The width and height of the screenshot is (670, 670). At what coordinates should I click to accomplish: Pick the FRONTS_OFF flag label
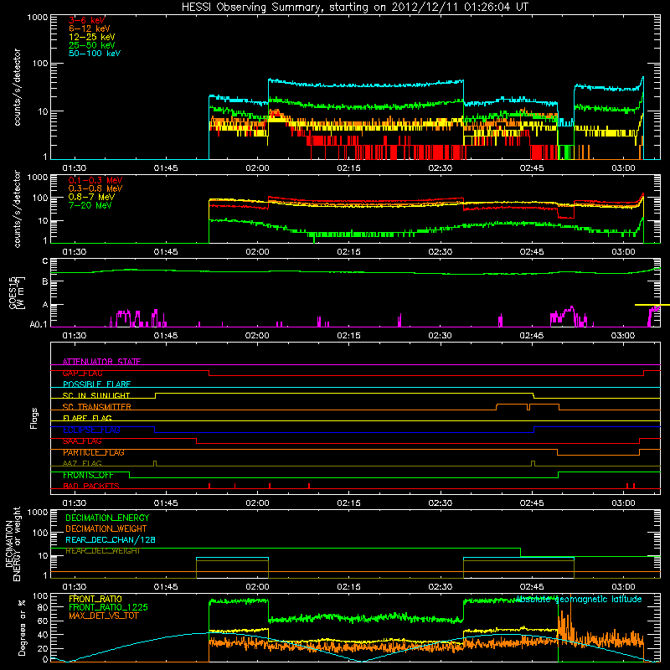point(88,475)
